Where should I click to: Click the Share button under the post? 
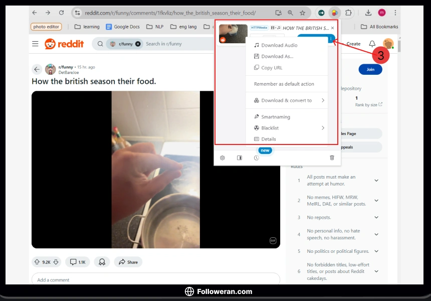click(x=128, y=262)
